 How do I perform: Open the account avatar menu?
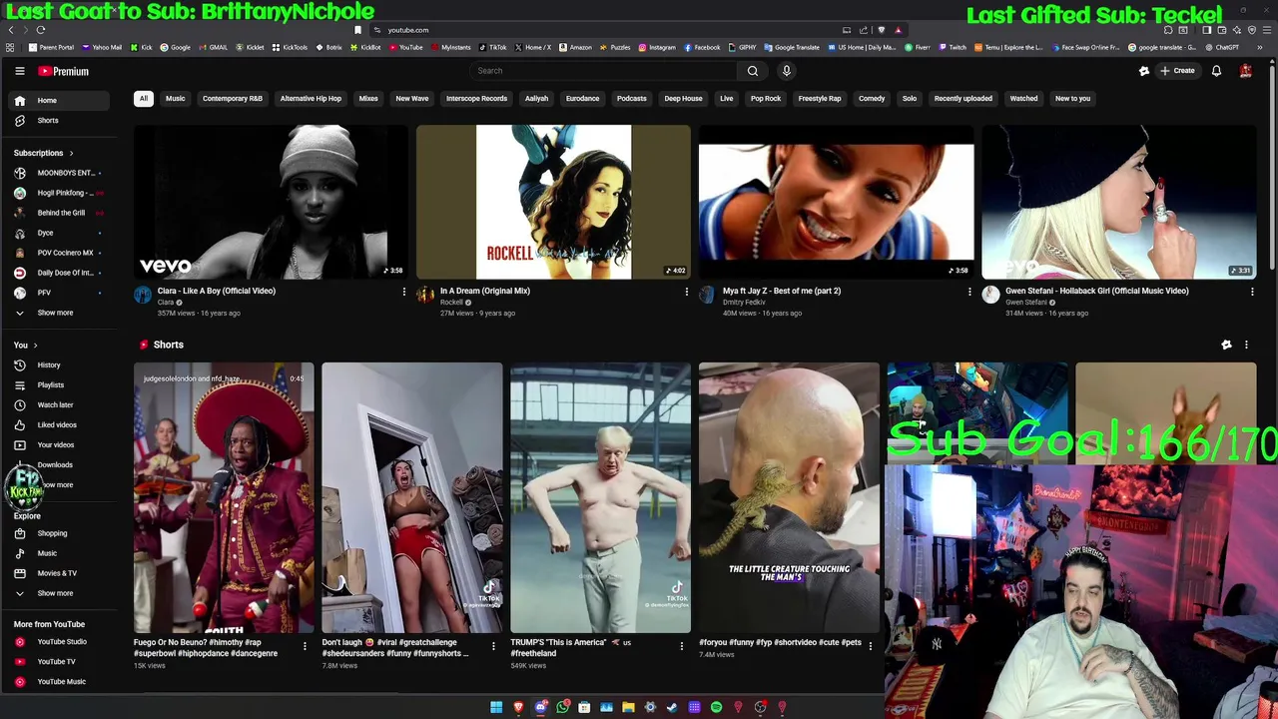coord(1245,71)
